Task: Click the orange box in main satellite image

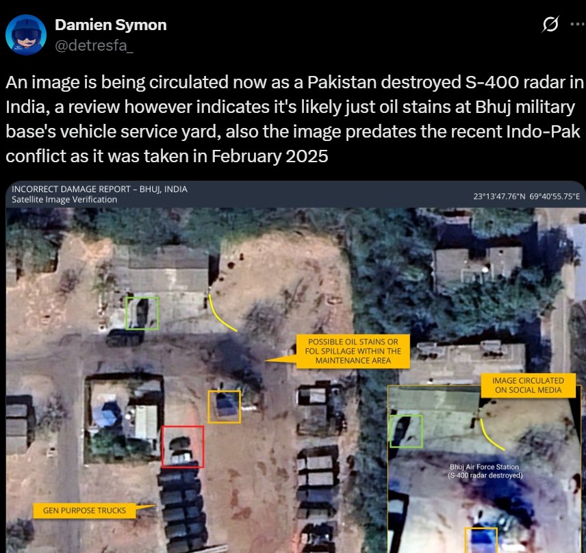Action: (x=225, y=407)
